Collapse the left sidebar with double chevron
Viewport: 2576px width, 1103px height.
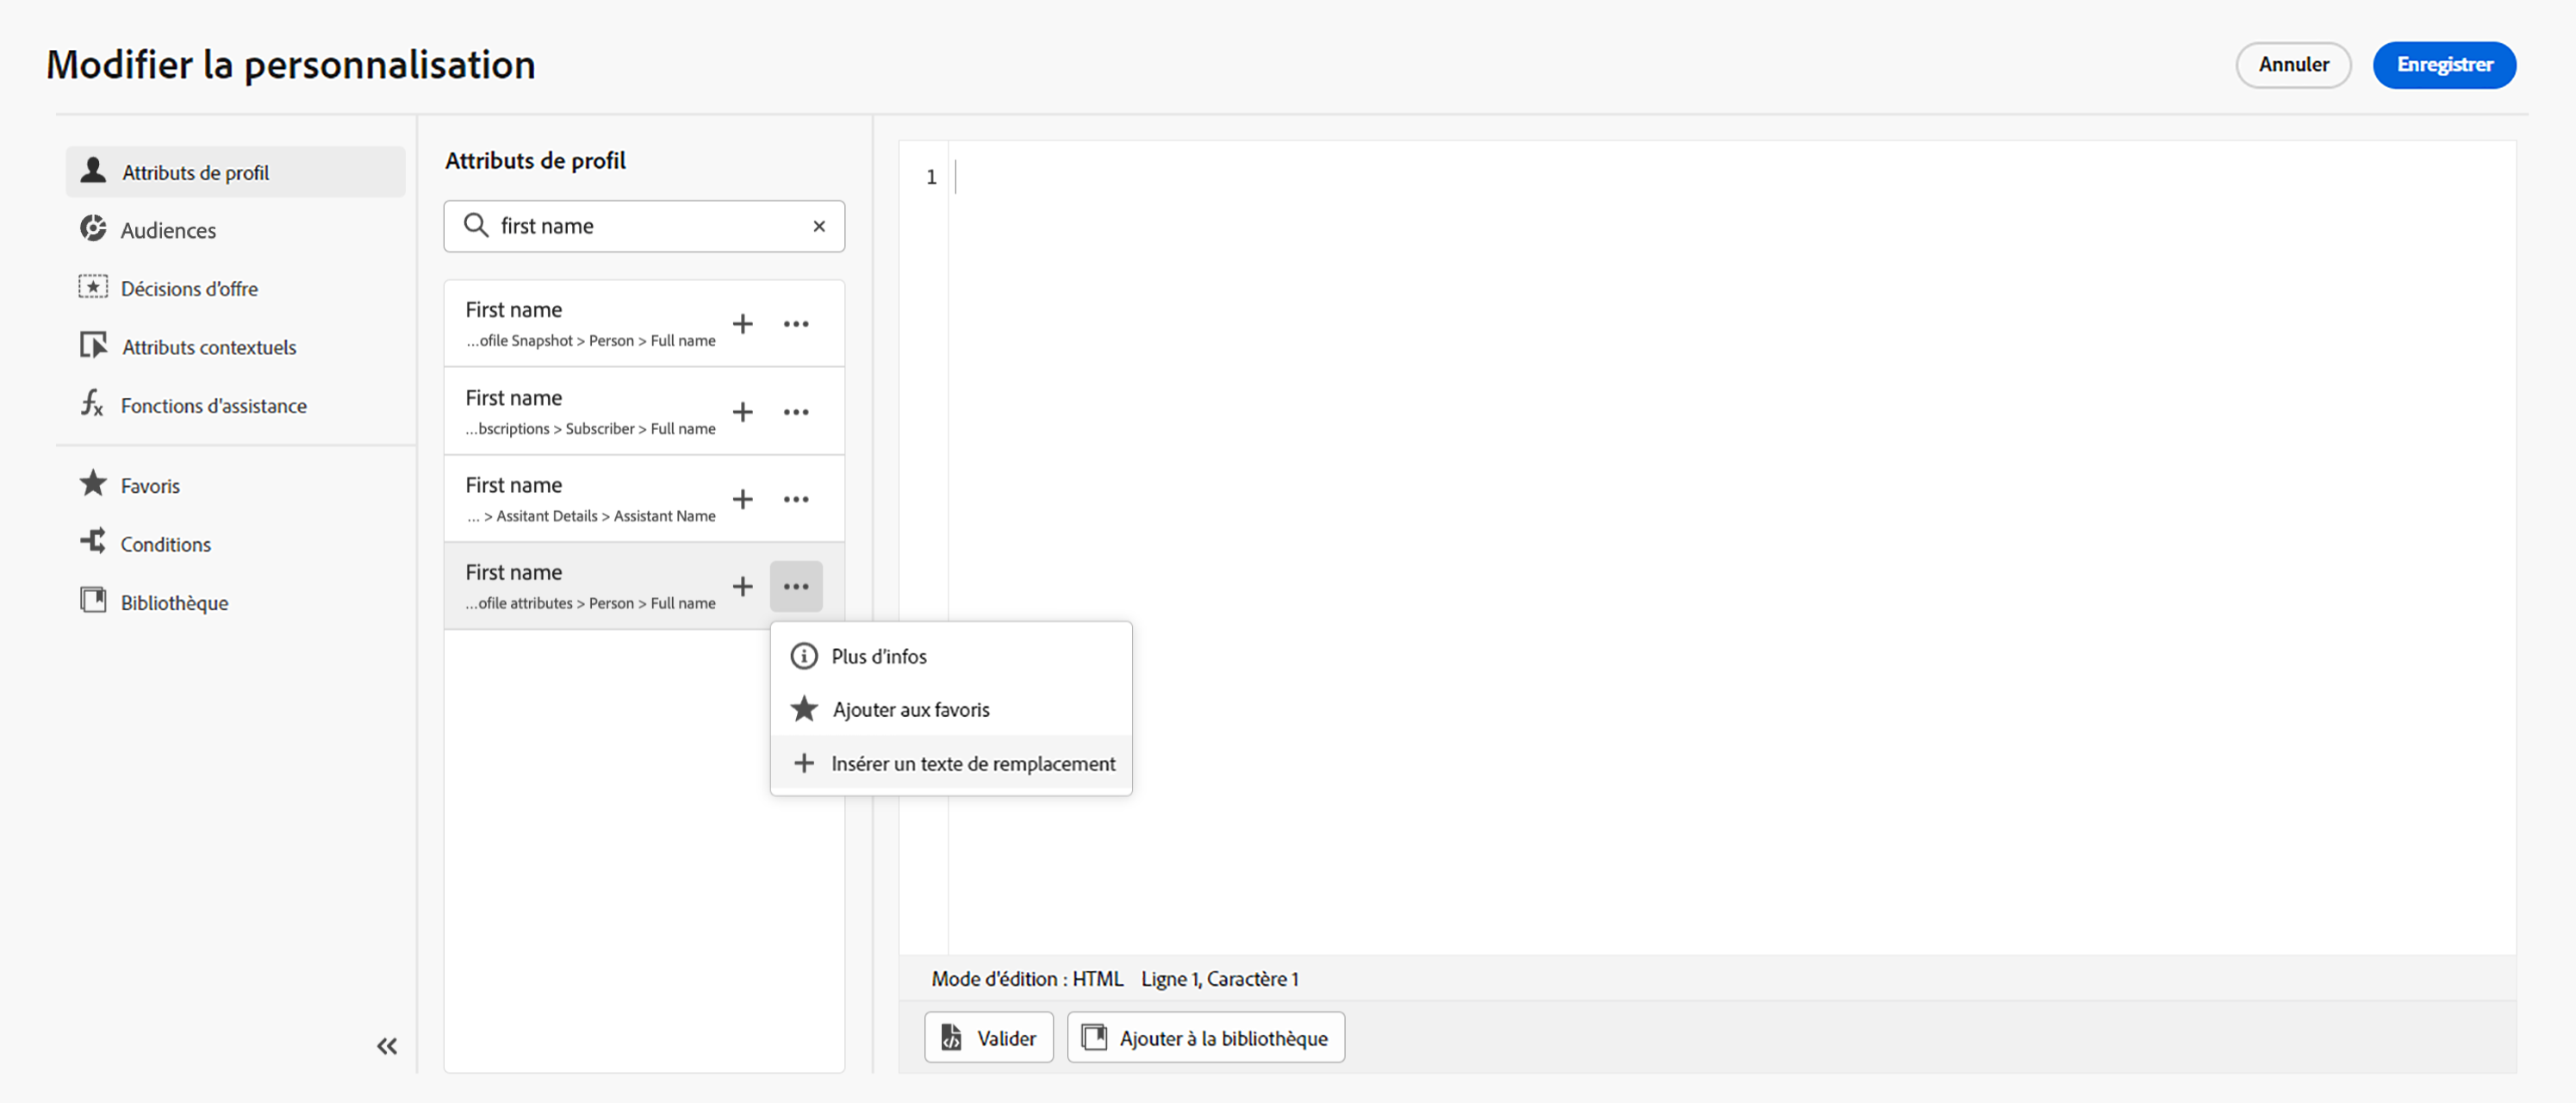click(x=387, y=1046)
